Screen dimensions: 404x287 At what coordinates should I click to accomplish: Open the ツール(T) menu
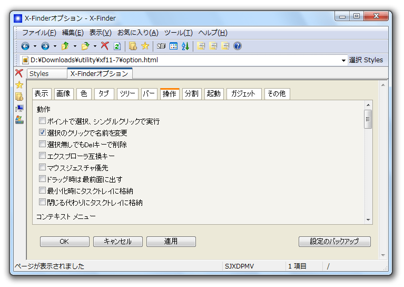pos(178,33)
